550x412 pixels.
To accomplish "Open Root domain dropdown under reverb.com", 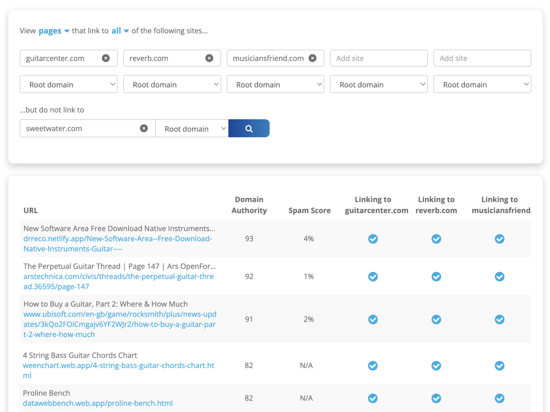I will [172, 84].
